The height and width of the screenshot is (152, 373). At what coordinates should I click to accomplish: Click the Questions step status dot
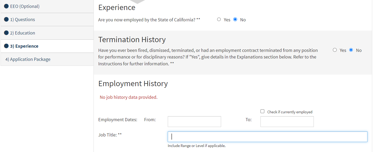tap(6, 19)
